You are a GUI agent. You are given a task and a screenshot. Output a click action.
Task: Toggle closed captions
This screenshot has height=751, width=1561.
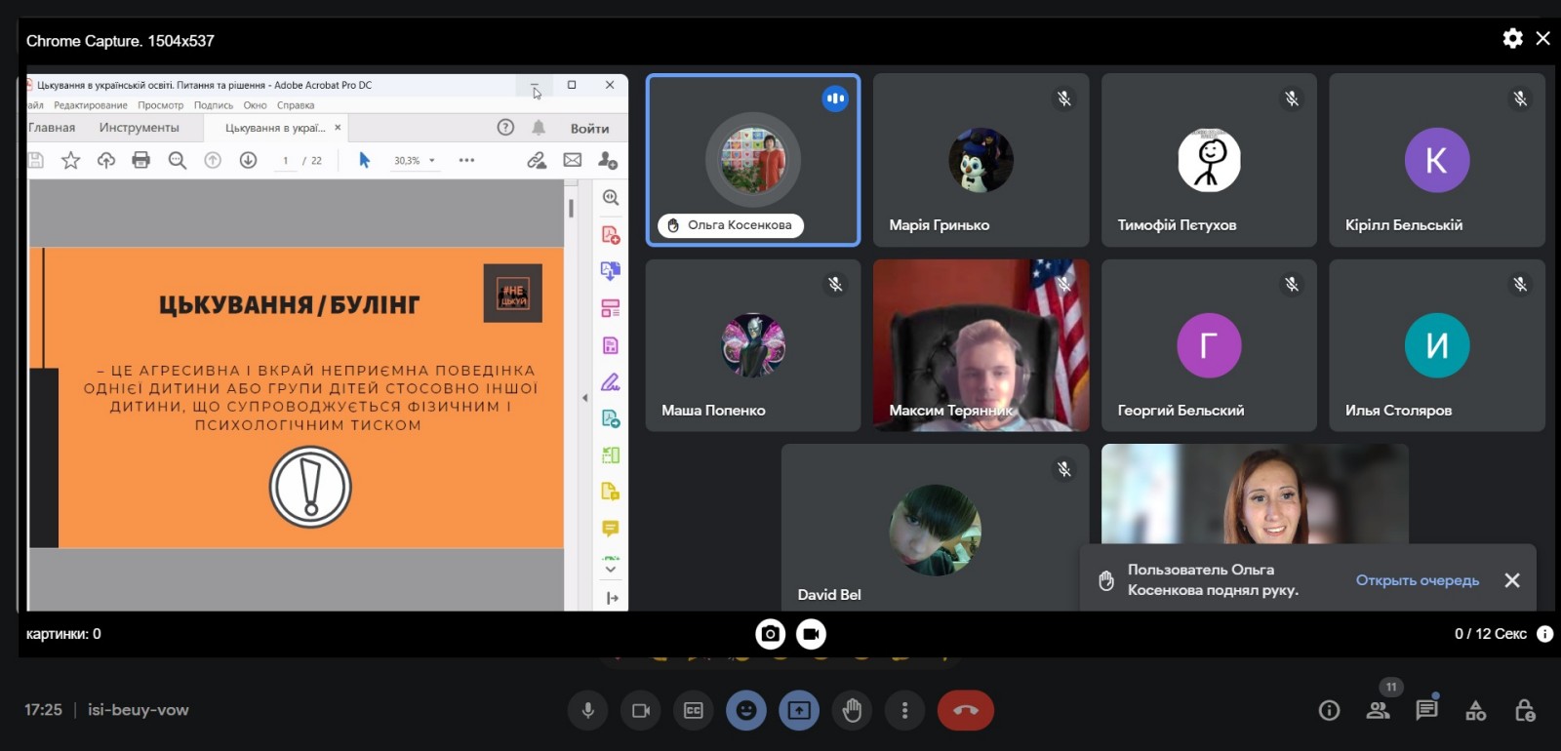(x=694, y=710)
